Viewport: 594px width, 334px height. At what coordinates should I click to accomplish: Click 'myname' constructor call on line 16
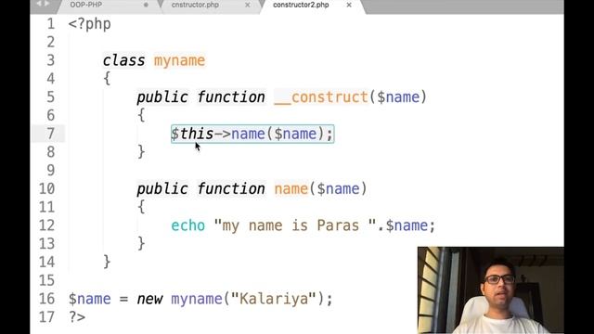tap(197, 301)
